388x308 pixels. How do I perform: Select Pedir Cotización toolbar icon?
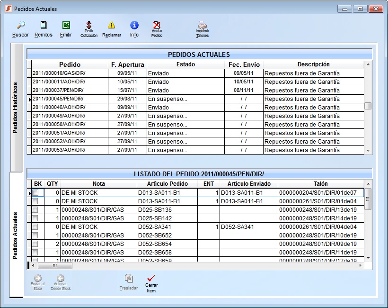88,26
